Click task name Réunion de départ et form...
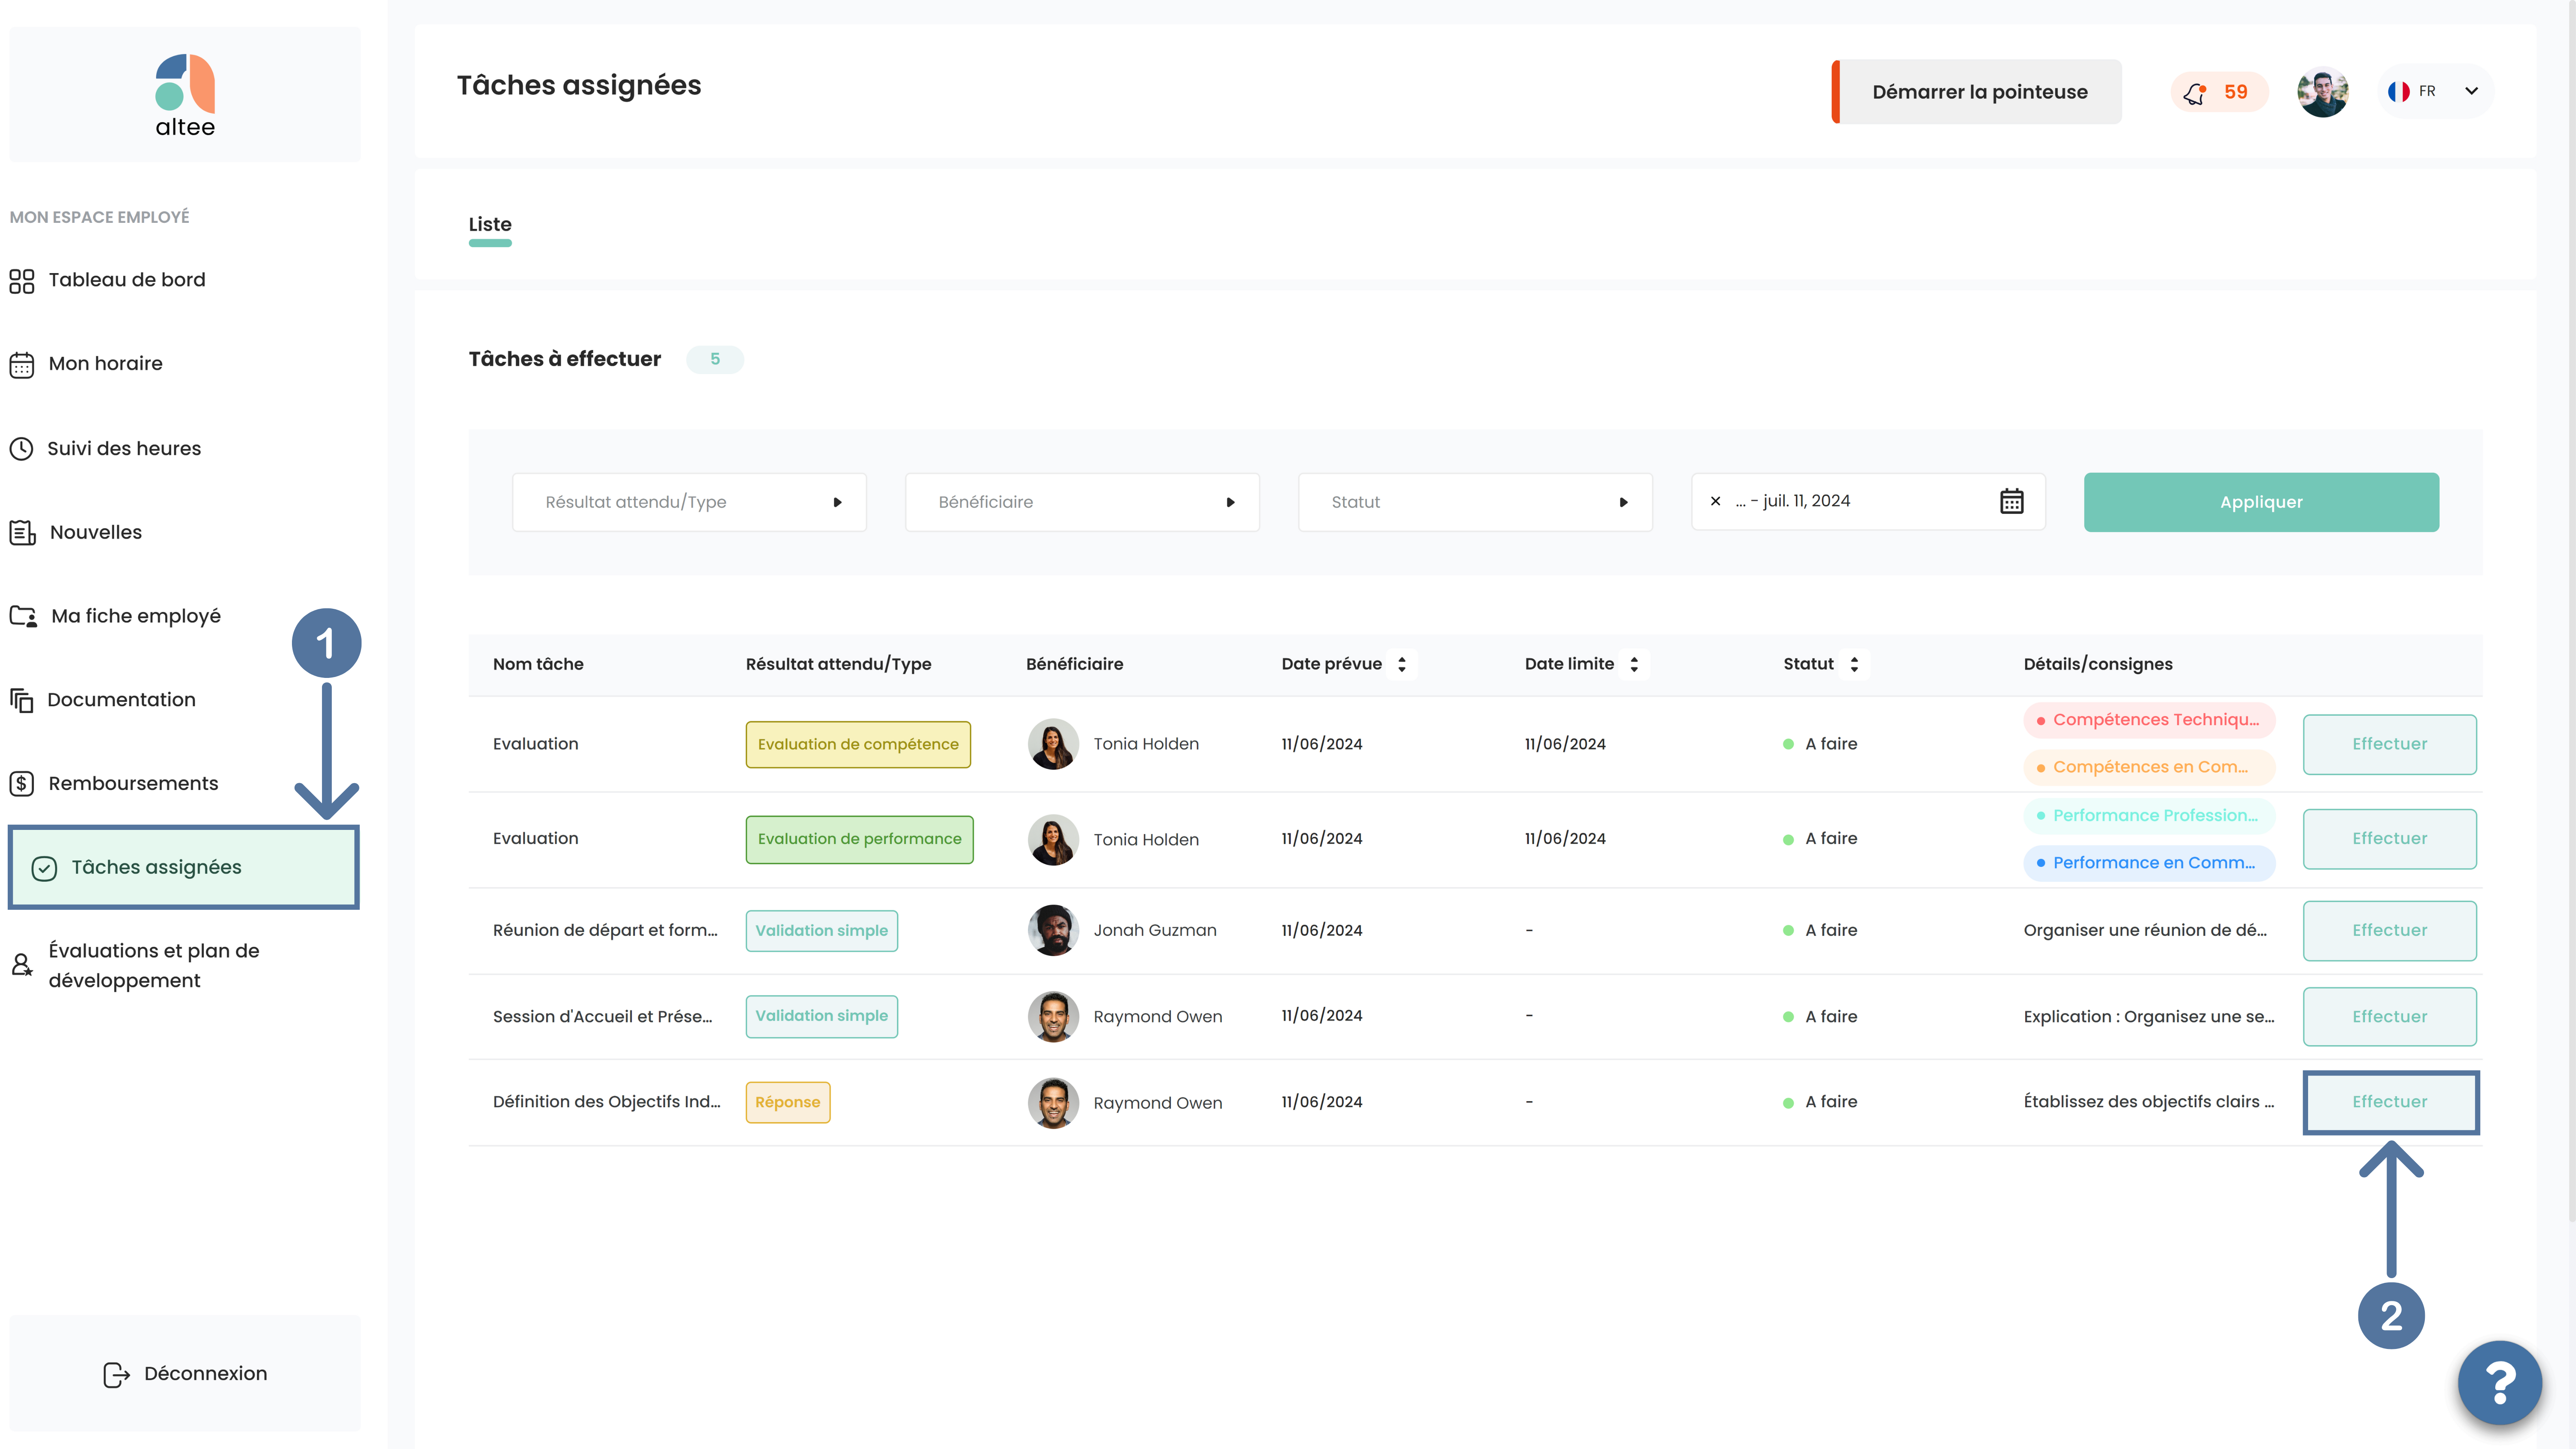 [x=605, y=931]
